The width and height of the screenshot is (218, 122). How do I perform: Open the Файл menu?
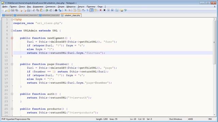5,6
